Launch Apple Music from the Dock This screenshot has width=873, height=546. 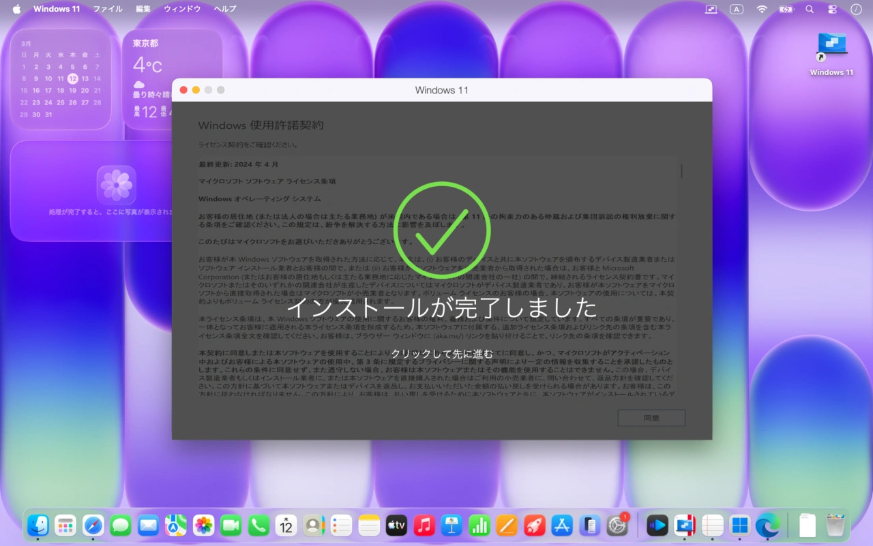click(424, 525)
